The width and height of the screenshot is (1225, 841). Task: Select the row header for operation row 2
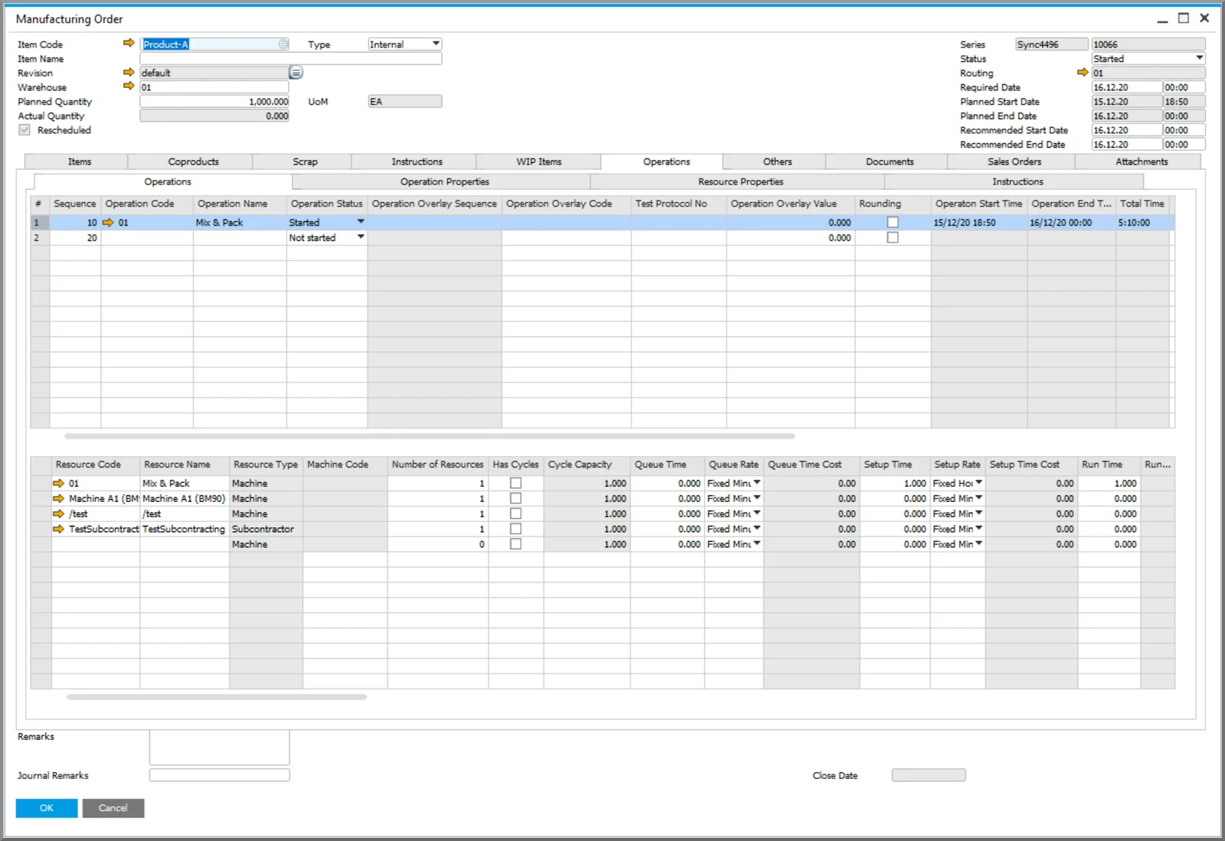tap(40, 238)
